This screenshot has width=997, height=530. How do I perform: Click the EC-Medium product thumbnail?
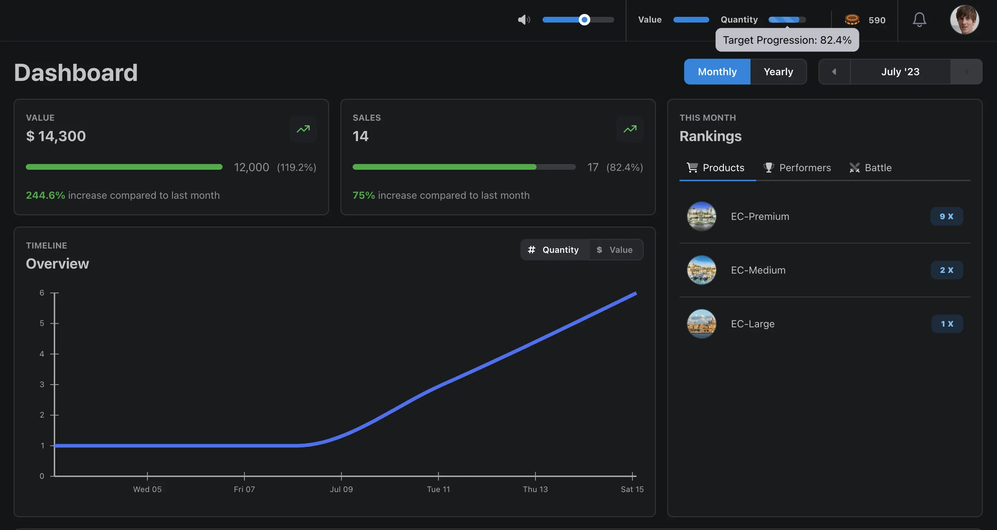coord(701,270)
